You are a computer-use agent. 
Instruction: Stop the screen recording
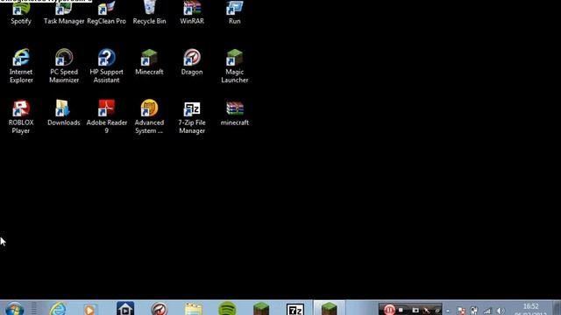coord(401,310)
